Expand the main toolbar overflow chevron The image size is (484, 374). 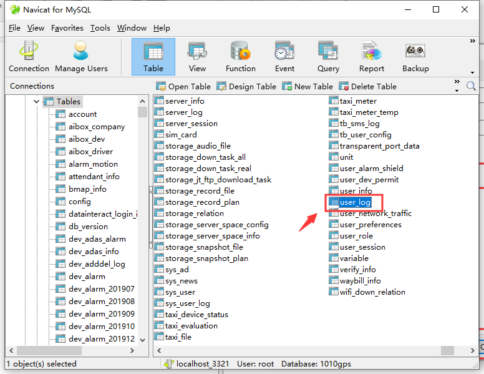(472, 41)
